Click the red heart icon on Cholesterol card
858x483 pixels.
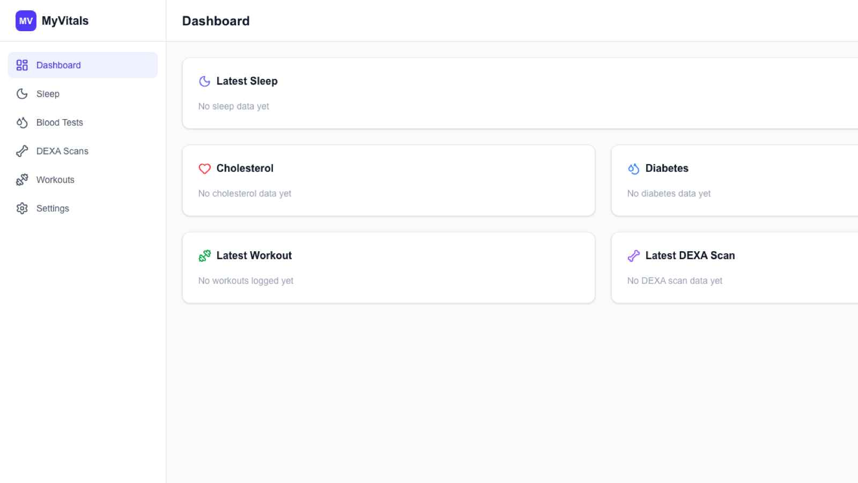pos(205,168)
